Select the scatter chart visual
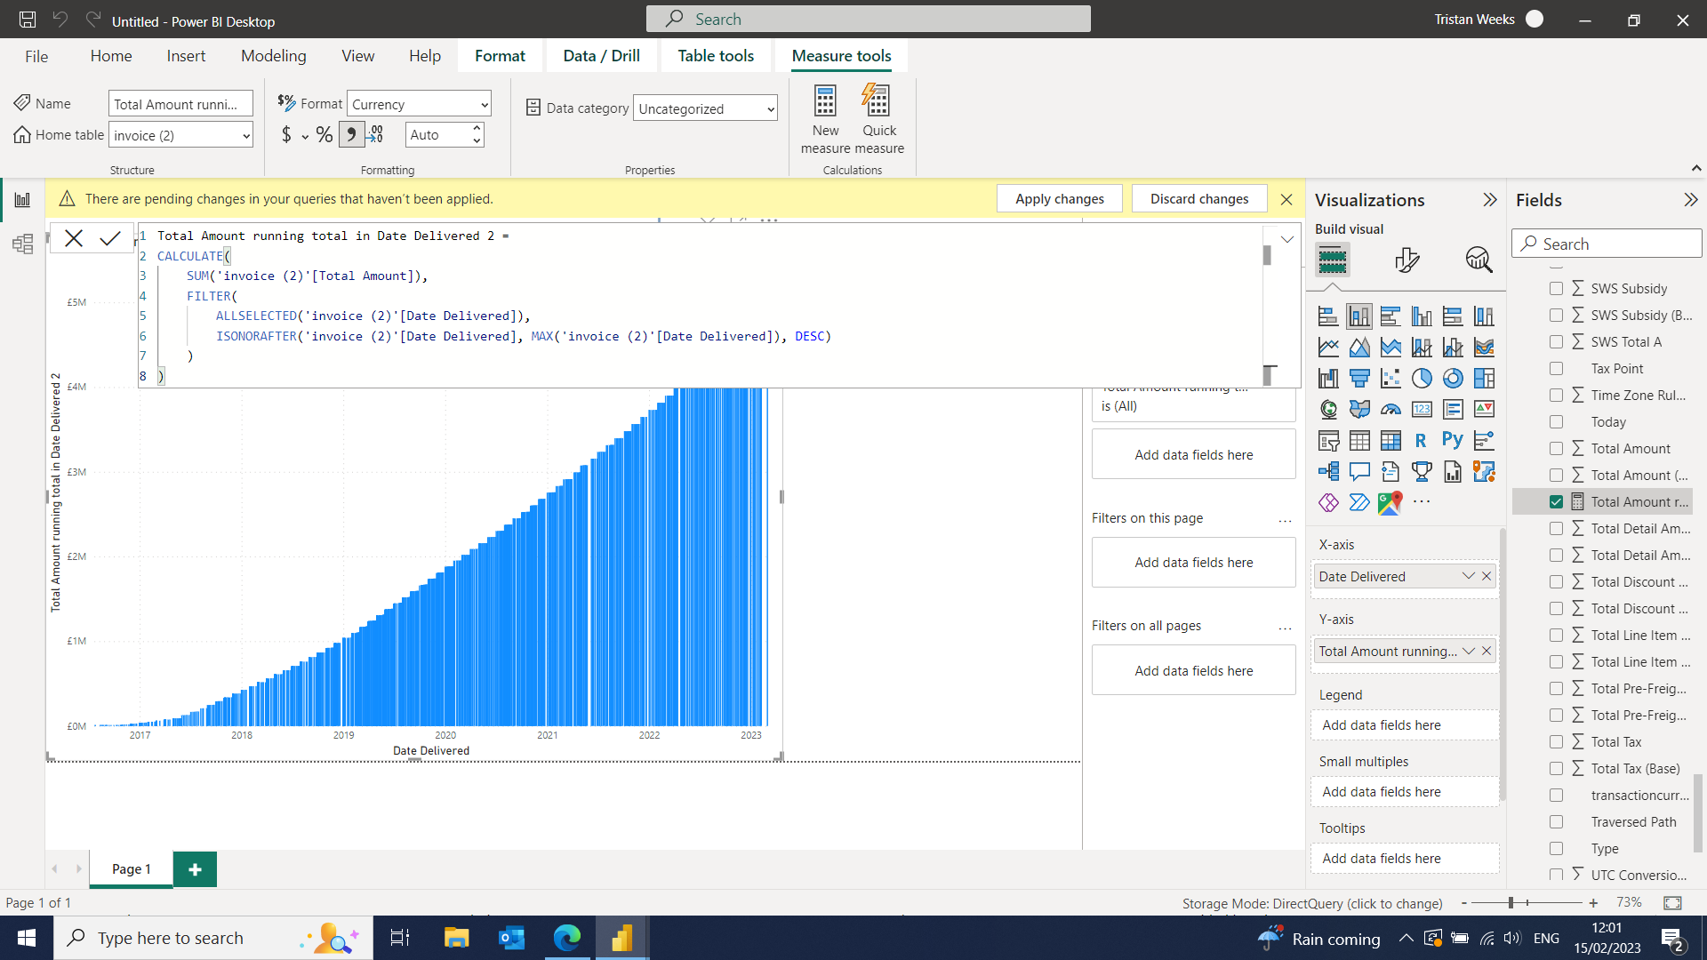The width and height of the screenshot is (1707, 960). point(1390,379)
